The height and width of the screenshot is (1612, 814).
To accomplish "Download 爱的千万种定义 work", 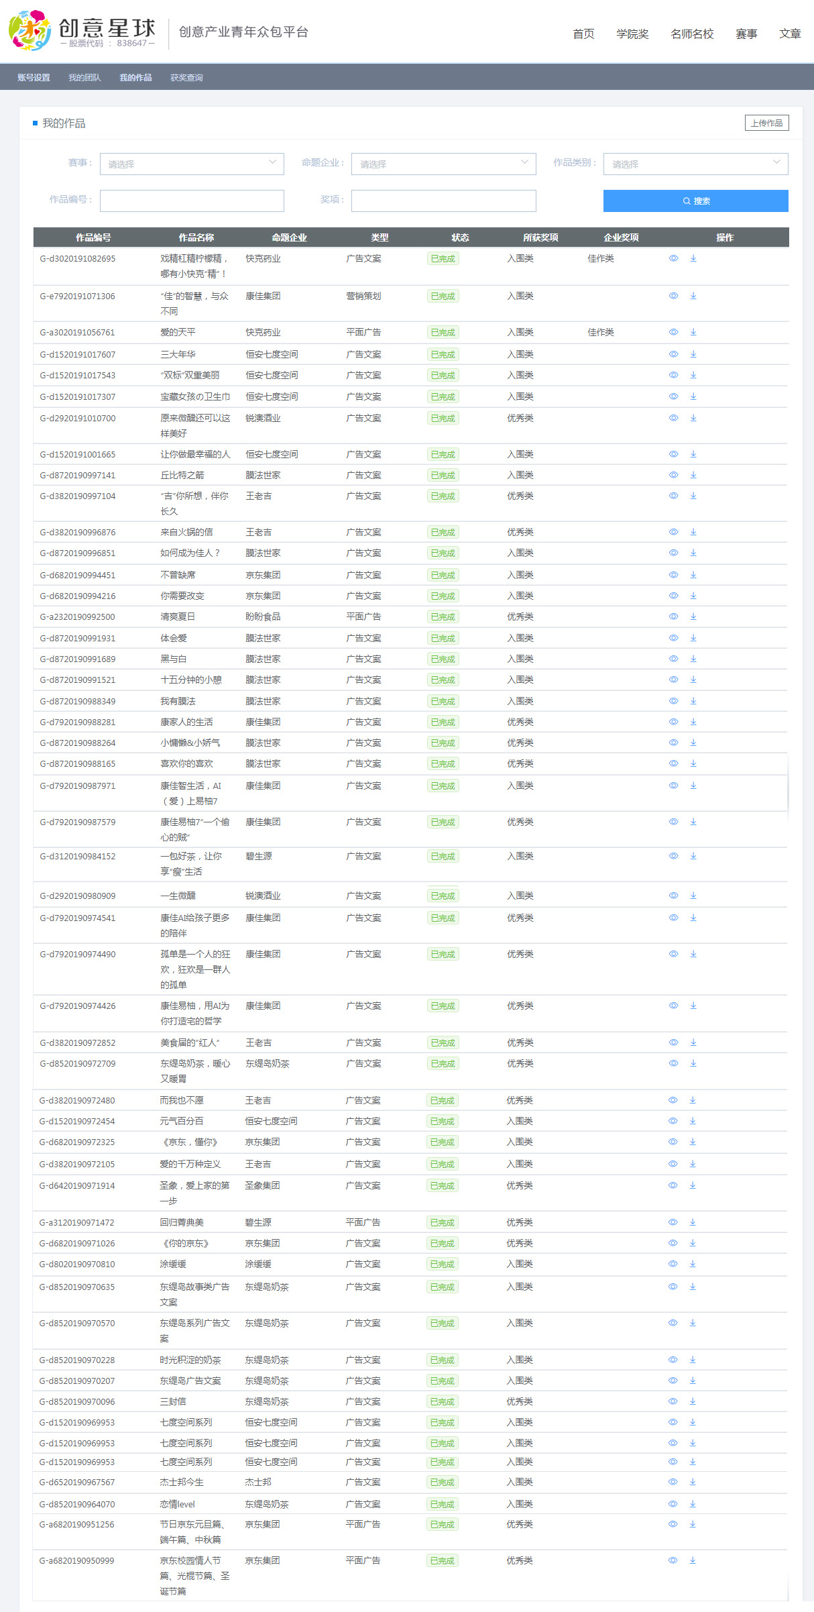I will point(693,1164).
